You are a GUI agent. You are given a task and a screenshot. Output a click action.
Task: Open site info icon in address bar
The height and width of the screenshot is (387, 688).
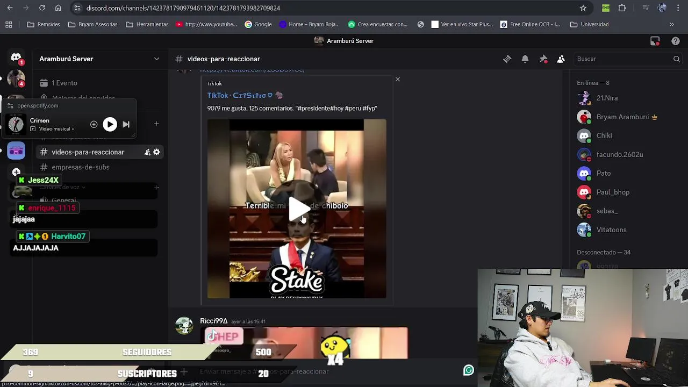(77, 8)
